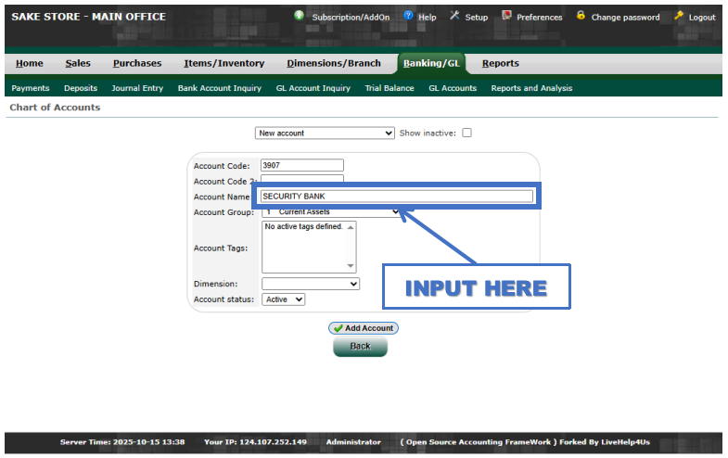
Task: Open the Items/Inventory tab
Action: (224, 63)
